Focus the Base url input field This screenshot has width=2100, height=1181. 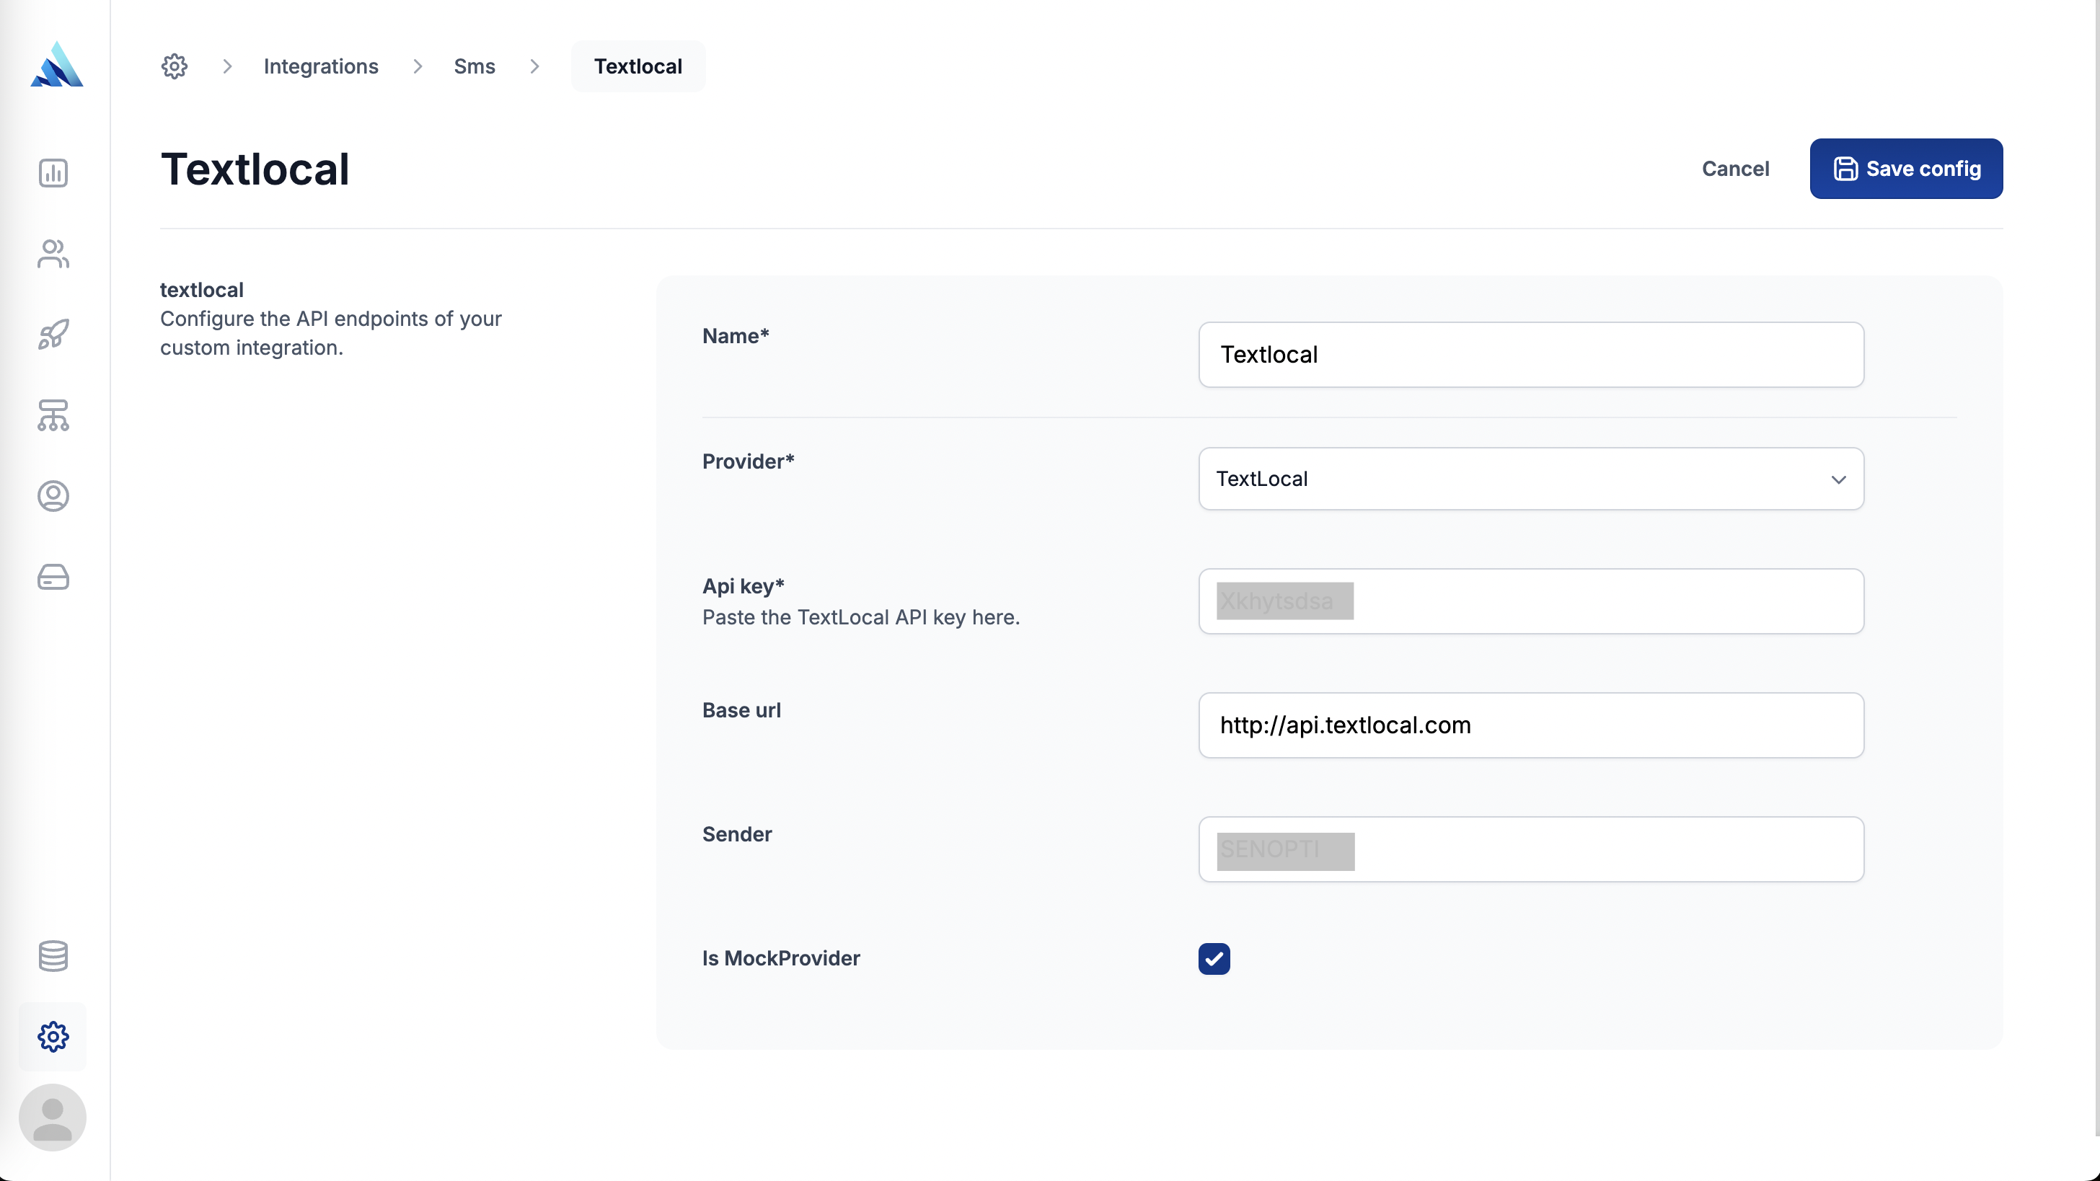[x=1530, y=725]
